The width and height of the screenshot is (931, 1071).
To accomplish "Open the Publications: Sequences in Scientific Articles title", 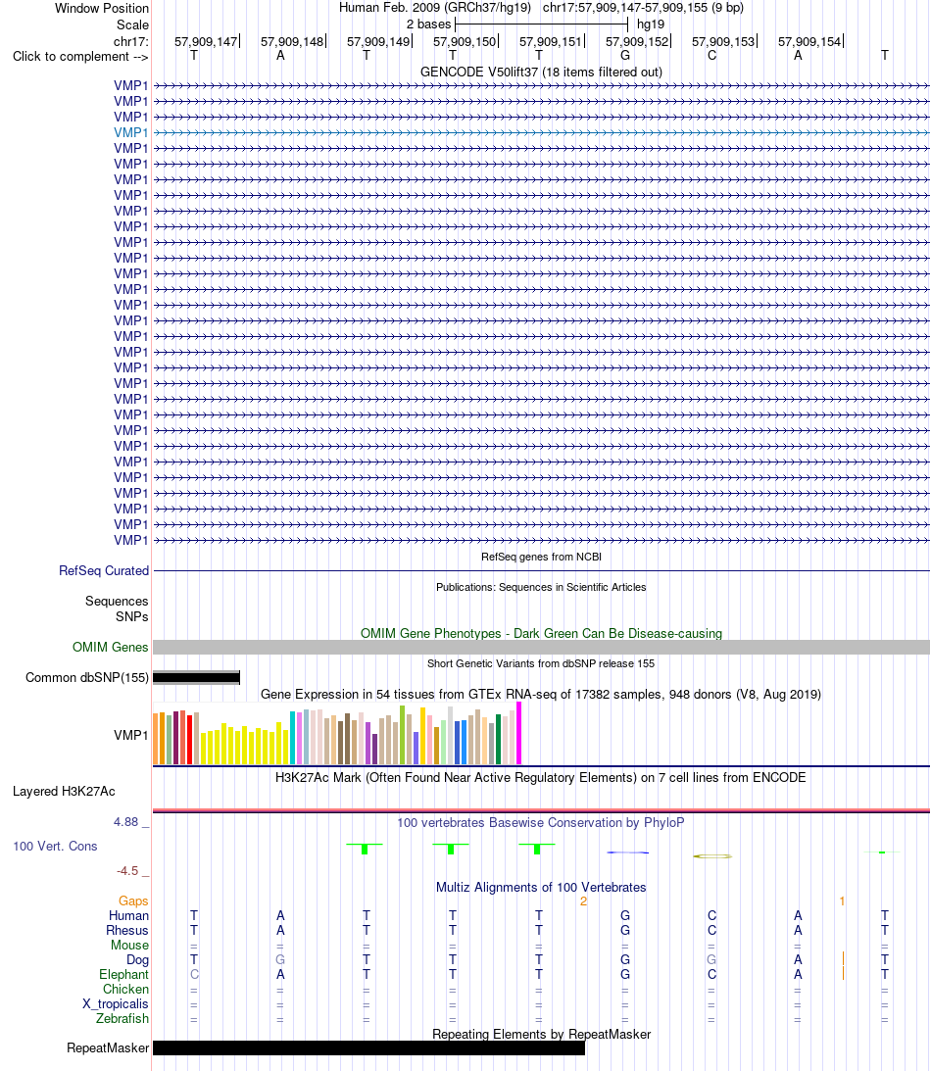I will 541,587.
